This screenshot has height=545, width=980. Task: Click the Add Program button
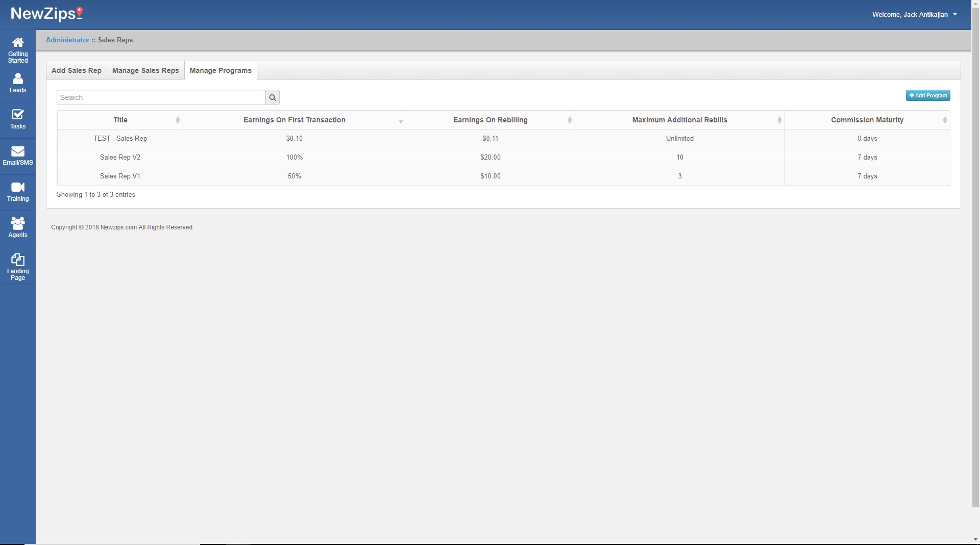928,95
